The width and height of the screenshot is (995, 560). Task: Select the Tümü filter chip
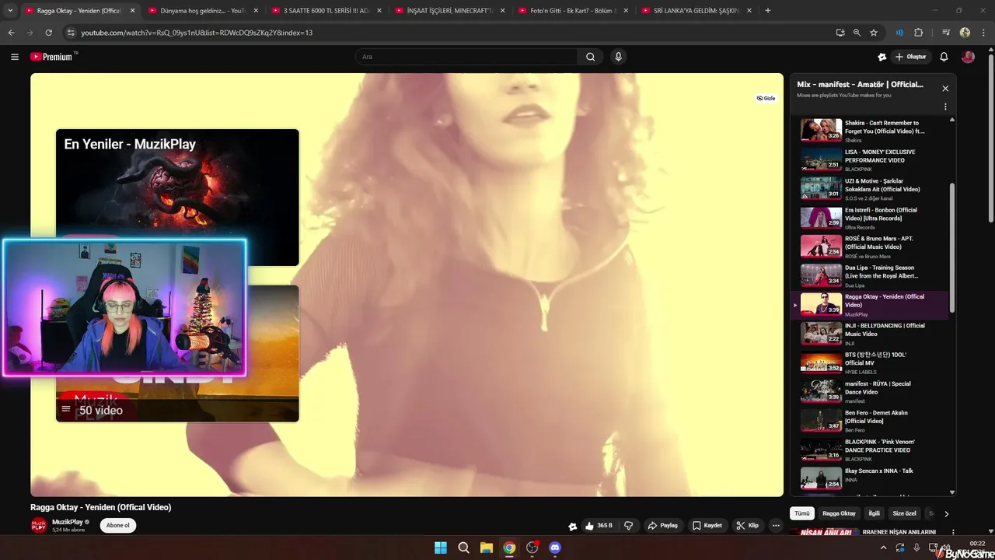click(x=802, y=513)
